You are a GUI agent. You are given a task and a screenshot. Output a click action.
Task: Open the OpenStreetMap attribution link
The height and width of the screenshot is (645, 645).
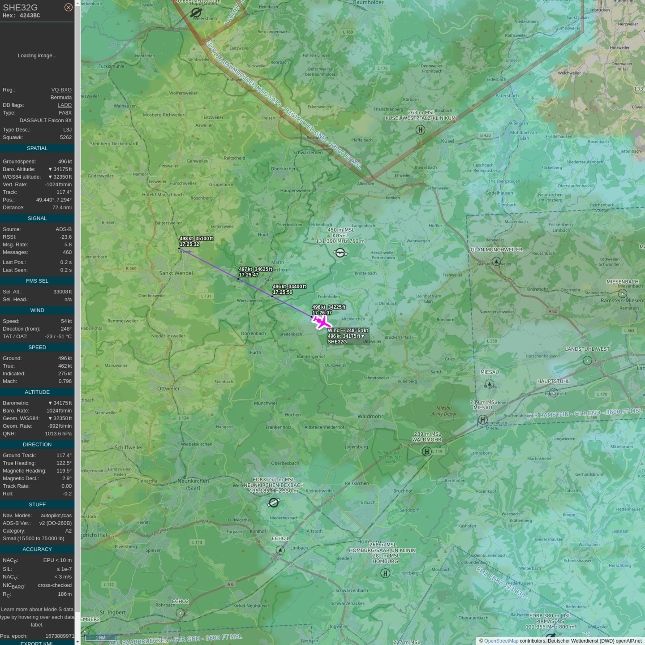point(501,641)
